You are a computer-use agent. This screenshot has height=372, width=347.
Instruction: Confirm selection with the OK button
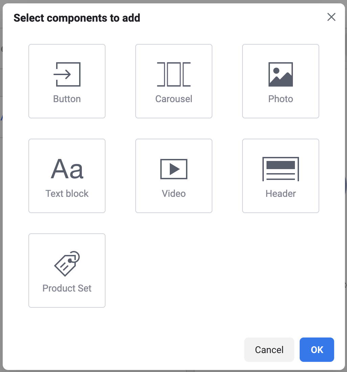[x=317, y=350]
